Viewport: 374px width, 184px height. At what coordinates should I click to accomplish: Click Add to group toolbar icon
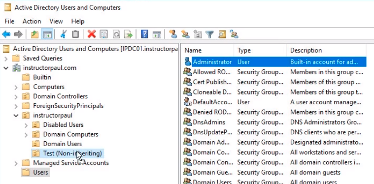[234, 34]
